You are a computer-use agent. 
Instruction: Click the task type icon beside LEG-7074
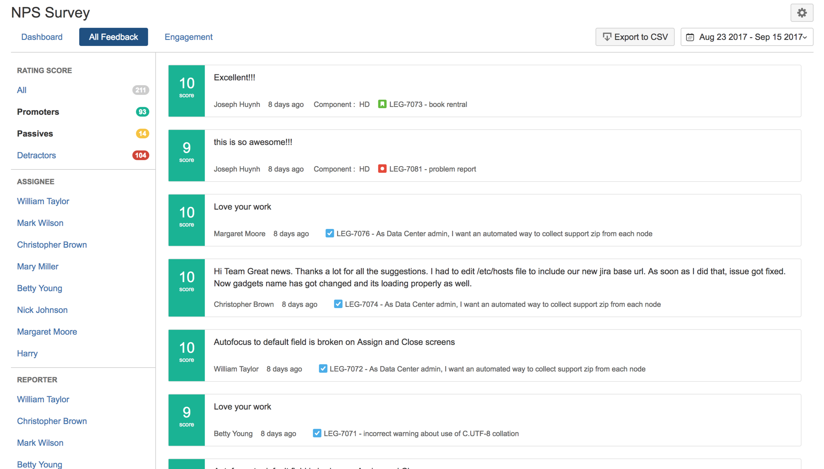[x=338, y=304]
